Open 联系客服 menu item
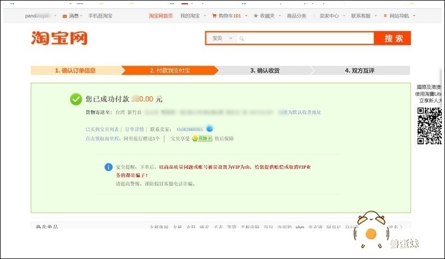Image resolution: width=445 pixels, height=259 pixels. click(361, 16)
